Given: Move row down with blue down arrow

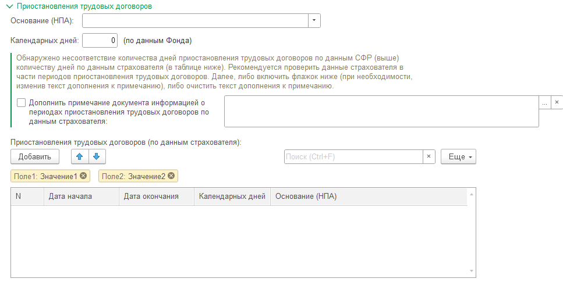Looking at the screenshot, I should [x=97, y=156].
